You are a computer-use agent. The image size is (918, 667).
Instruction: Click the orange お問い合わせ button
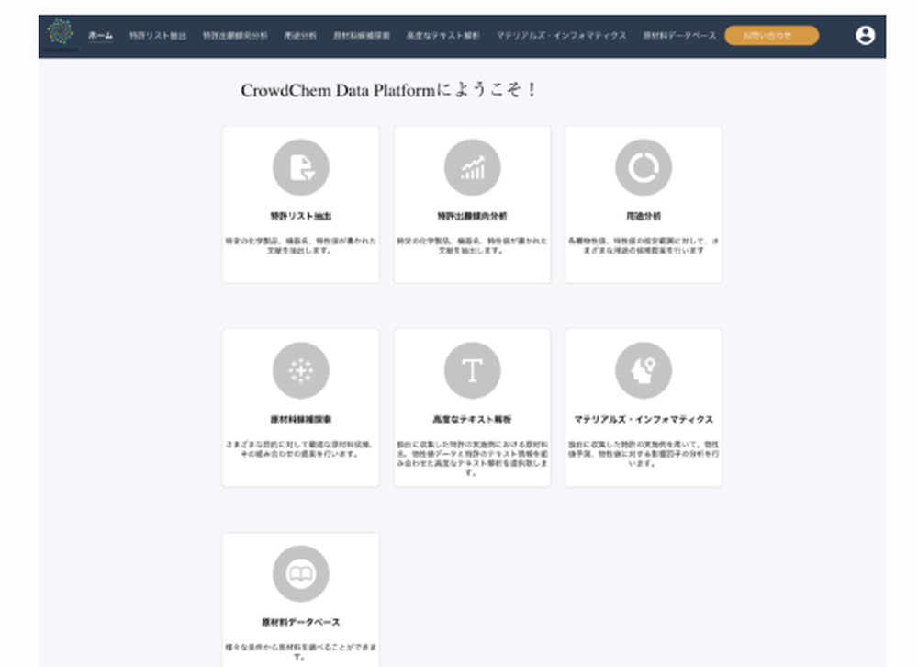772,35
